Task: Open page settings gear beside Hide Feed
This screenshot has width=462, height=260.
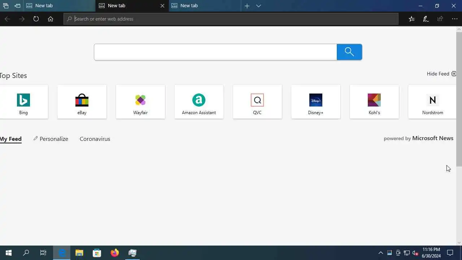Action: 454,74
